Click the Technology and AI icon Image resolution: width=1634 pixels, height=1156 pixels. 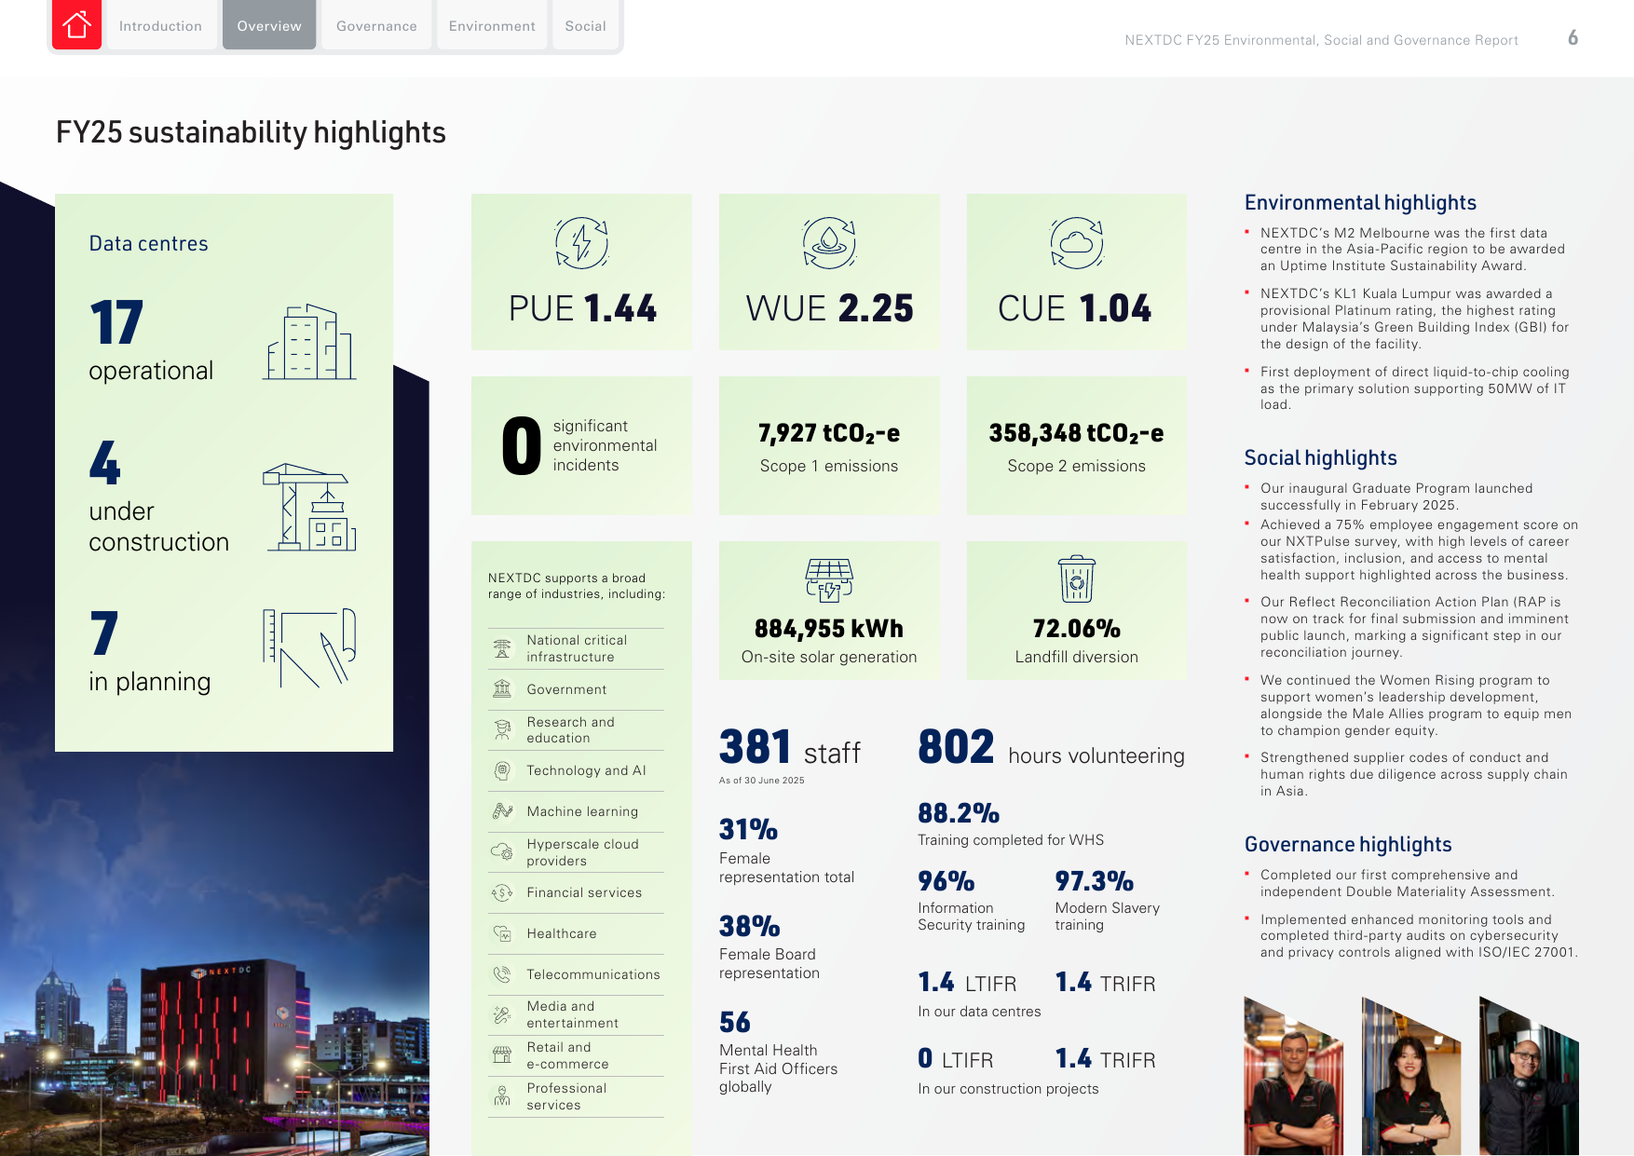click(x=502, y=770)
